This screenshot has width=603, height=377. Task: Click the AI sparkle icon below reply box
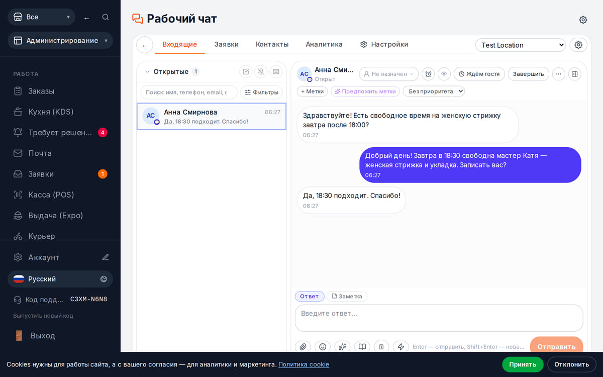343,346
